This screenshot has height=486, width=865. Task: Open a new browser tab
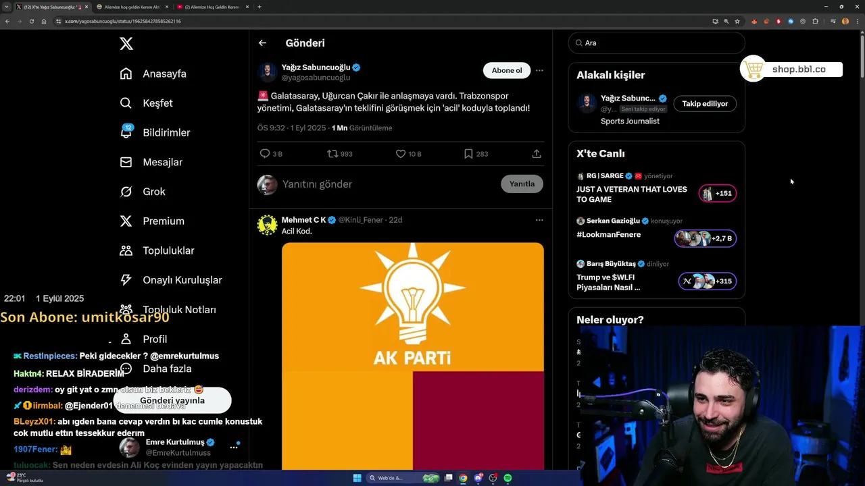coord(259,7)
